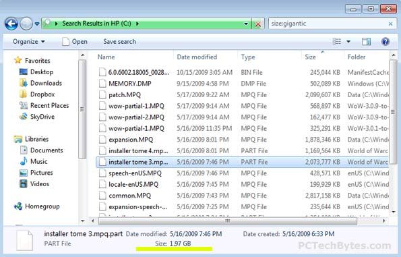Select Libraries in navigation pane
This screenshot has height=257, width=401.
tap(31, 139)
